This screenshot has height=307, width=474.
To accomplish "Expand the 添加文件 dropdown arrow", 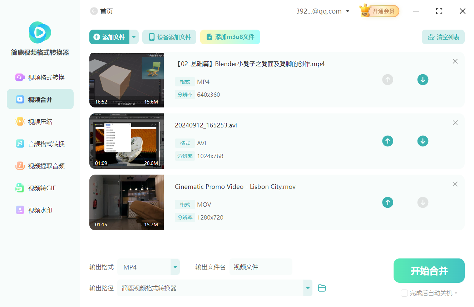I will (134, 37).
